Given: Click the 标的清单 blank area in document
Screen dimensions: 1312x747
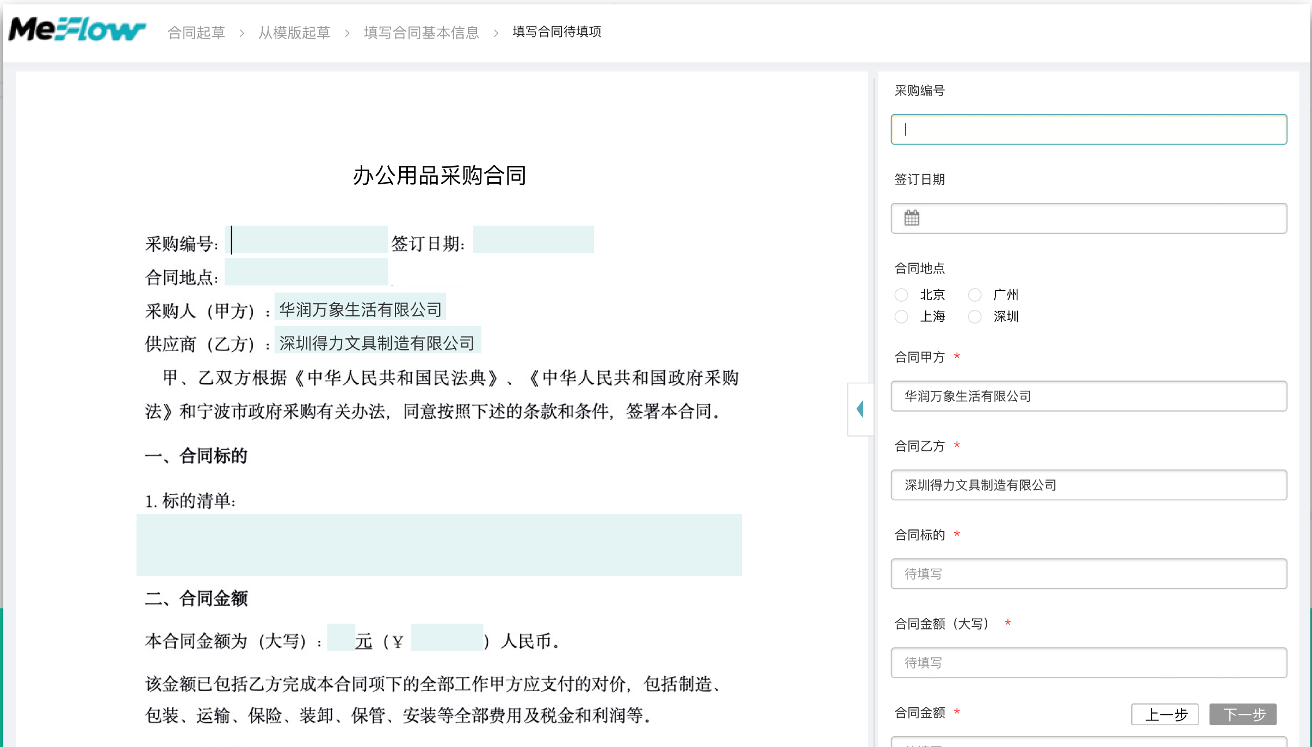Looking at the screenshot, I should 438,545.
